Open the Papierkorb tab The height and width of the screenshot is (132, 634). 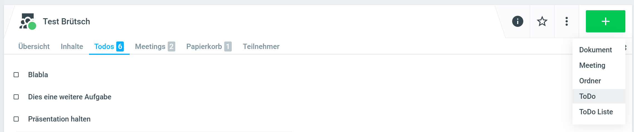tap(209, 46)
